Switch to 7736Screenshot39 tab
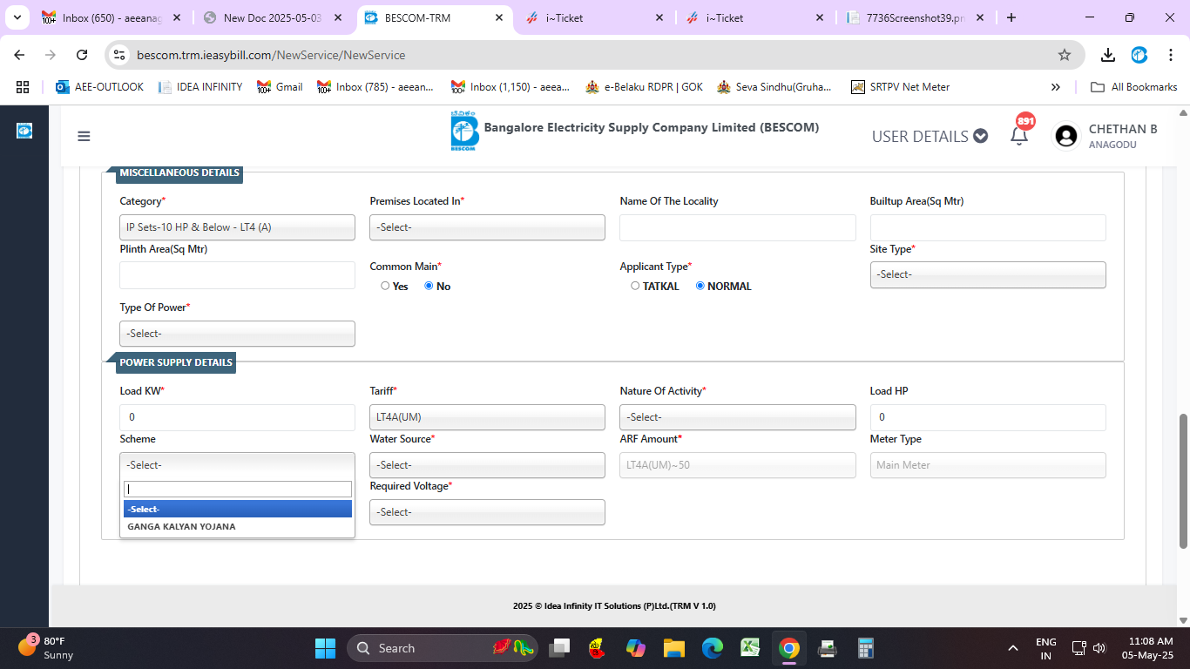1190x669 pixels. click(x=916, y=17)
